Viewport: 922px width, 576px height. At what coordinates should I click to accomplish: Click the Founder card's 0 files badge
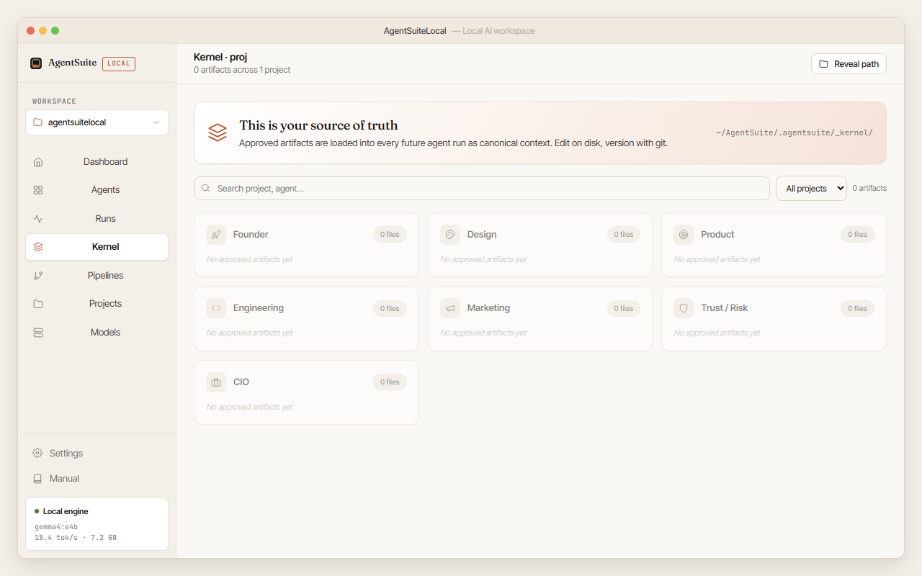point(390,235)
